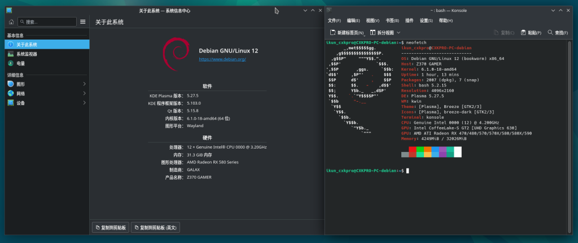Open 电量 in the sidebar
The height and width of the screenshot is (243, 578).
tap(47, 63)
